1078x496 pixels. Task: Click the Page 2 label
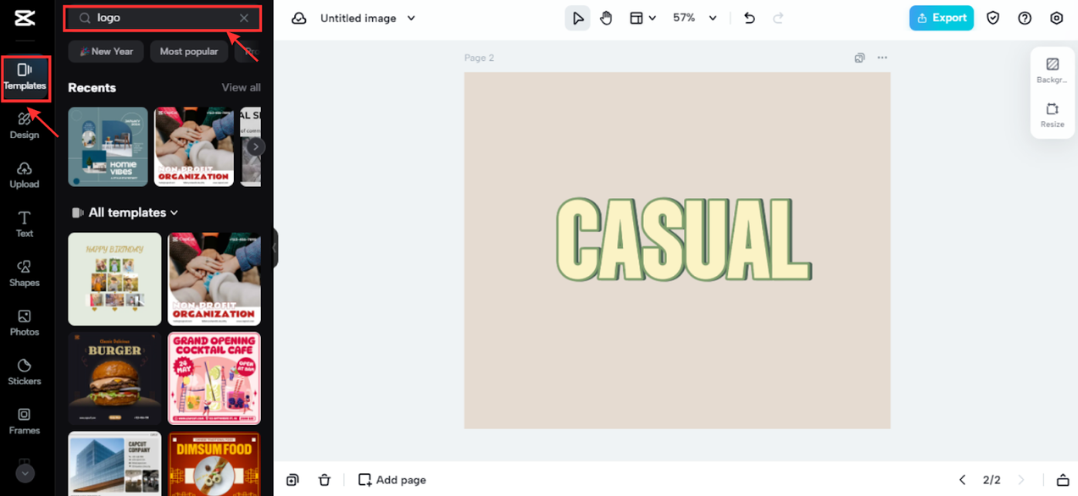click(479, 58)
